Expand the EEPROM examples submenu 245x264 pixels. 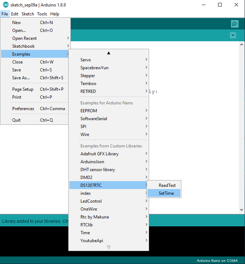108,111
